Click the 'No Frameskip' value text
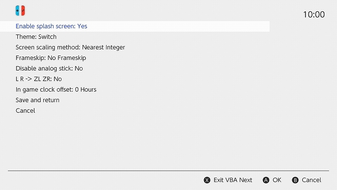 pyautogui.click(x=67, y=58)
